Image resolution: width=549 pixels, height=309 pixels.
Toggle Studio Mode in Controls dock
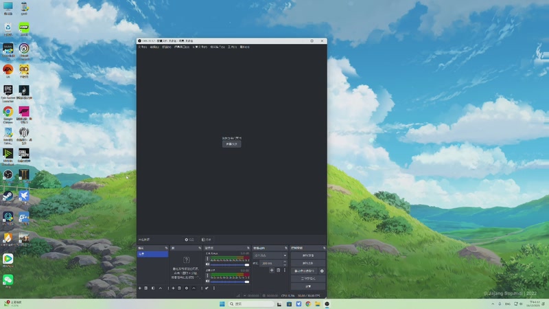tap(307, 279)
